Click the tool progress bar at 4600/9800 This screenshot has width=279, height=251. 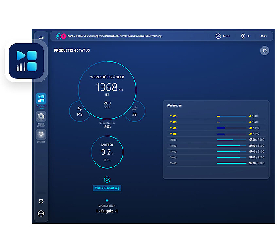pos(231,140)
